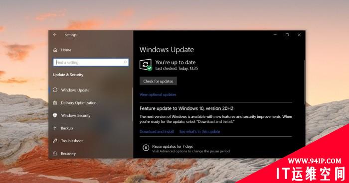Go to the Windows Security section
Screen dimensions: 349x183
coord(91,115)
